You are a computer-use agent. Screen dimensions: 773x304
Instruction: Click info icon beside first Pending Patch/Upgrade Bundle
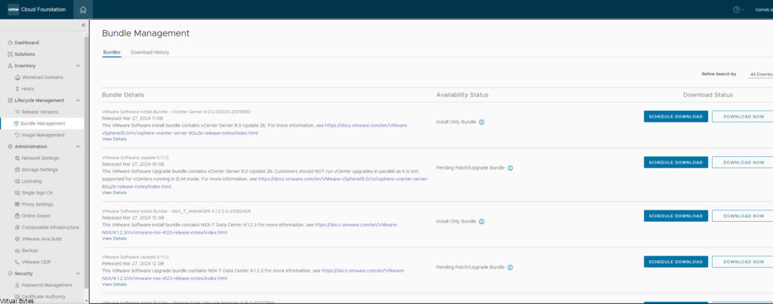tap(510, 168)
